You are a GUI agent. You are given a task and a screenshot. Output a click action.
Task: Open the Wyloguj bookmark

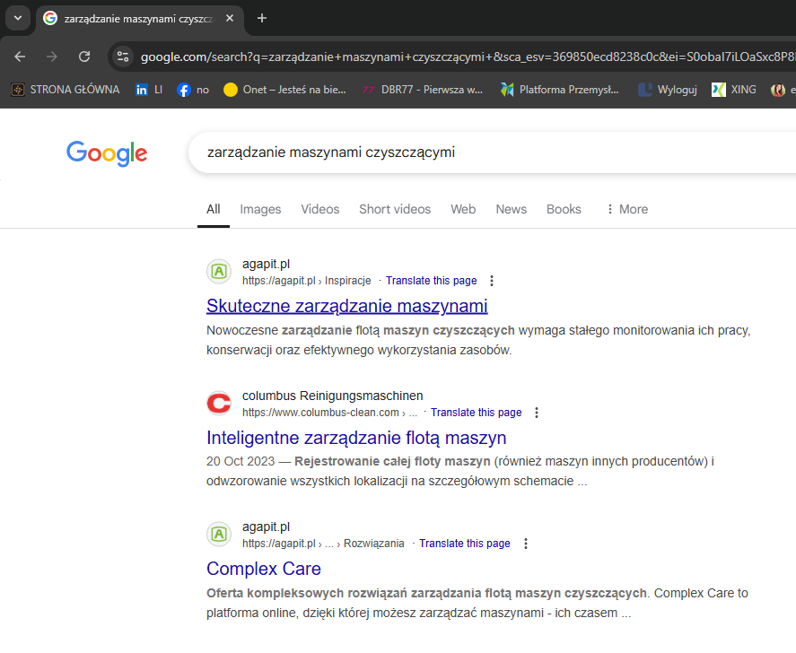coord(668,90)
